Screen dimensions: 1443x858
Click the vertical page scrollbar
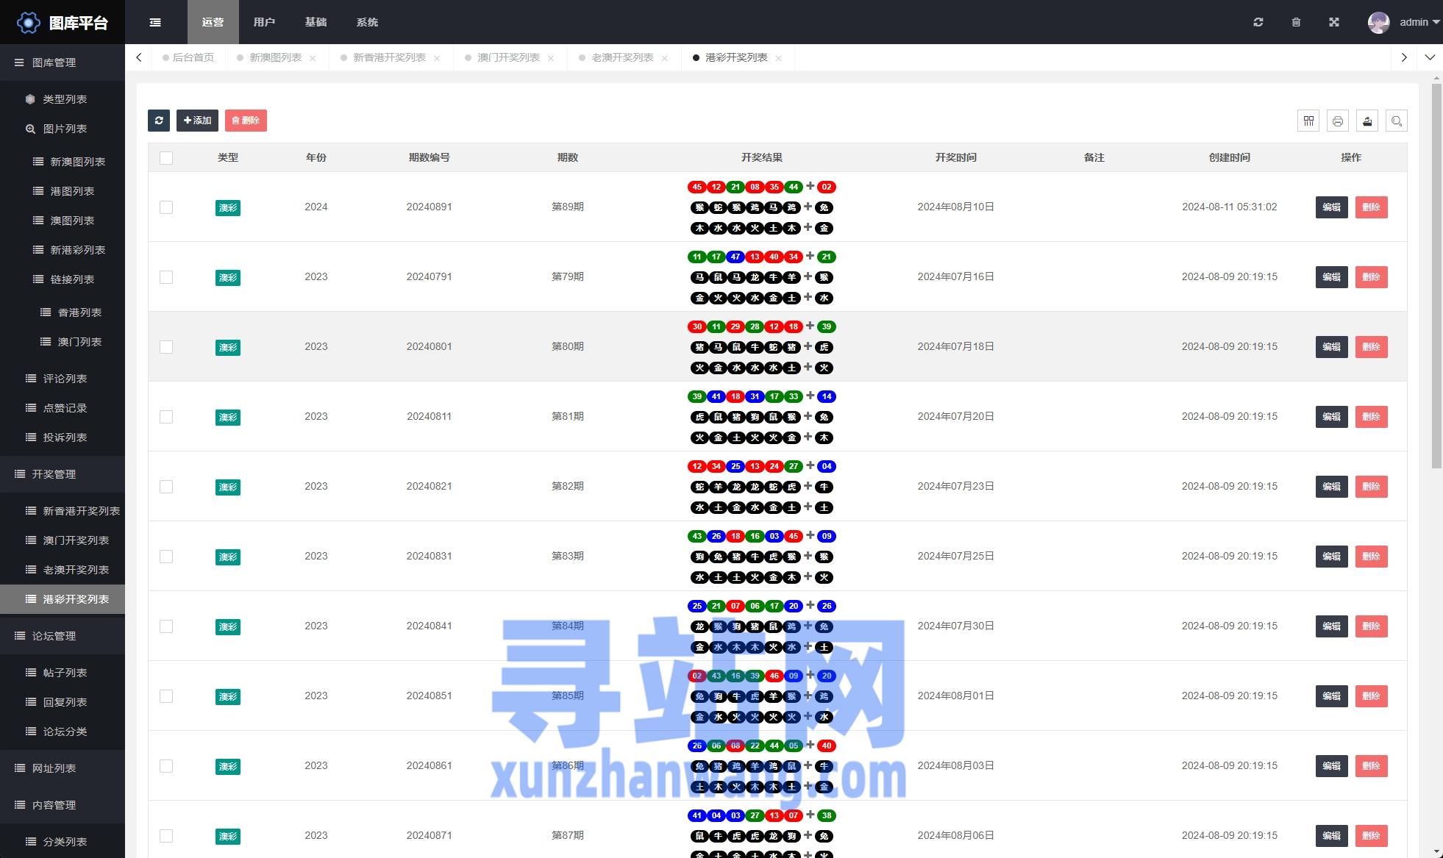click(x=1436, y=276)
